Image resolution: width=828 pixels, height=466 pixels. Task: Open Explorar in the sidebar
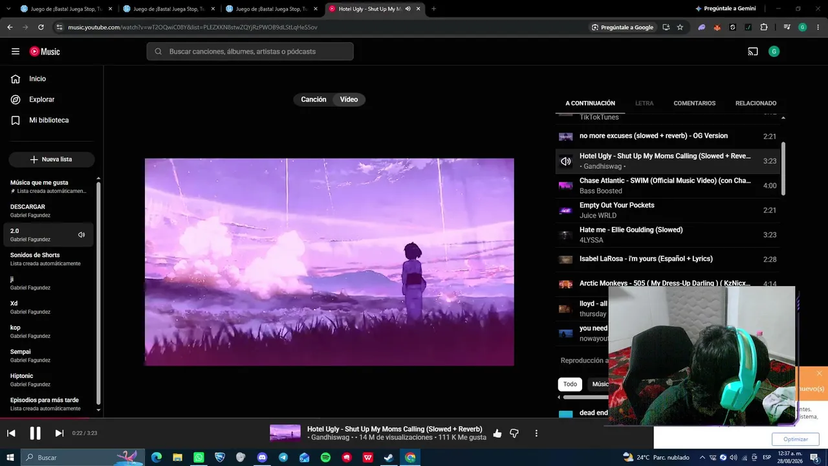coord(41,100)
